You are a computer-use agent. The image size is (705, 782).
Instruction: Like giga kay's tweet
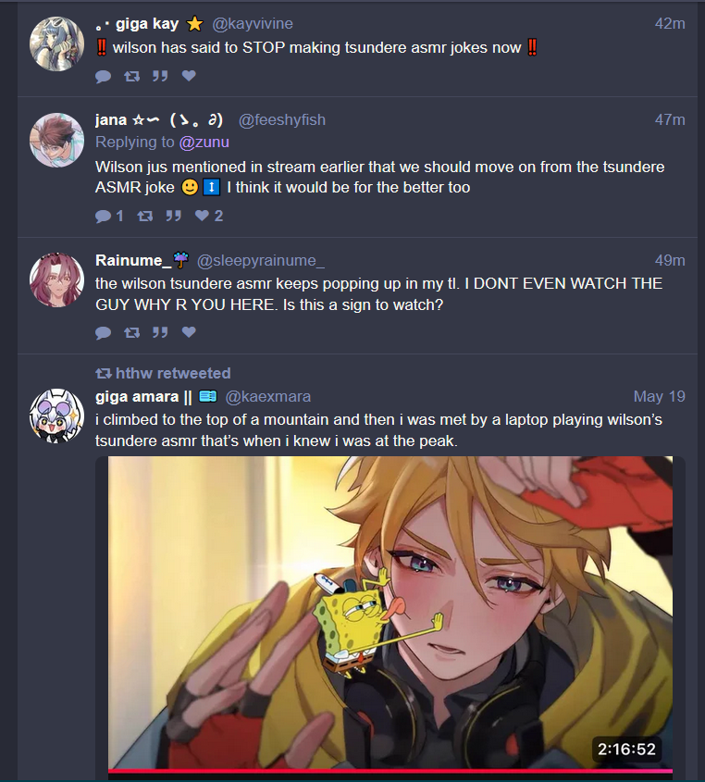pyautogui.click(x=189, y=76)
